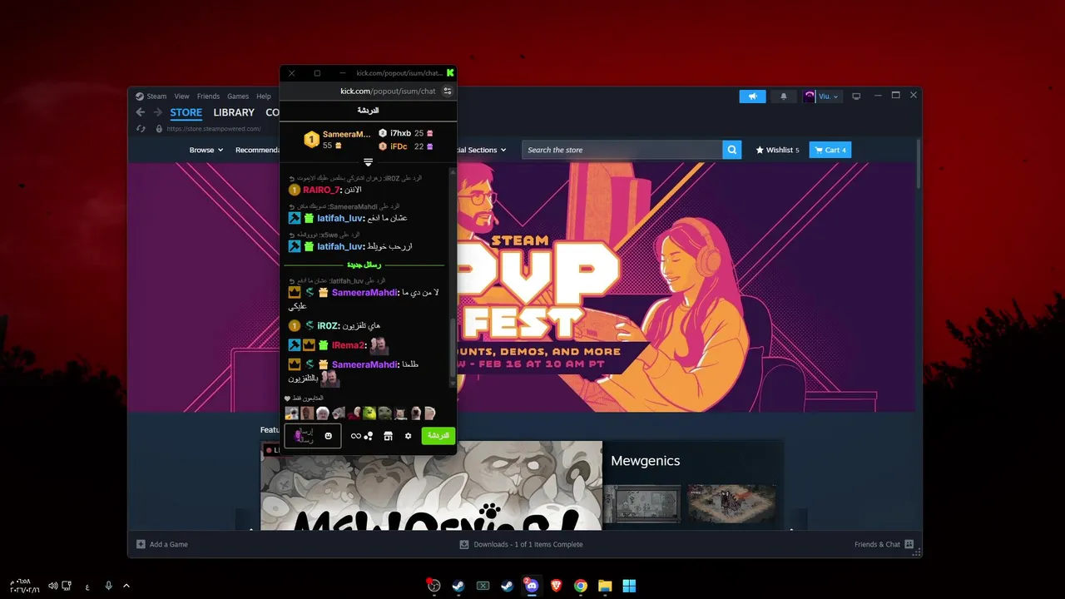Switch Steam to Big Picture mode icon
This screenshot has width=1065, height=599.
tap(856, 97)
